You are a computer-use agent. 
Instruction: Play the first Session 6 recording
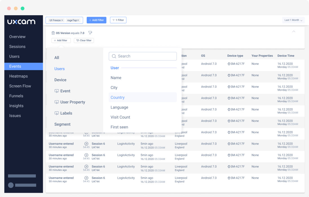click(x=86, y=144)
